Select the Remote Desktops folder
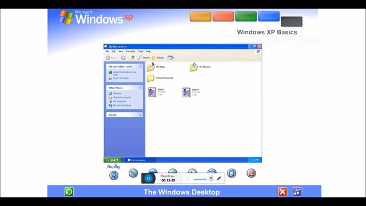Viewport: 366px width, 206px height. click(160, 78)
